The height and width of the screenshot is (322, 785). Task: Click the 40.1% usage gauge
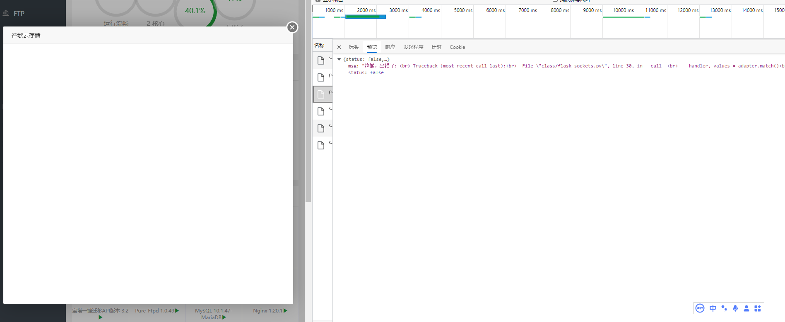[195, 11]
